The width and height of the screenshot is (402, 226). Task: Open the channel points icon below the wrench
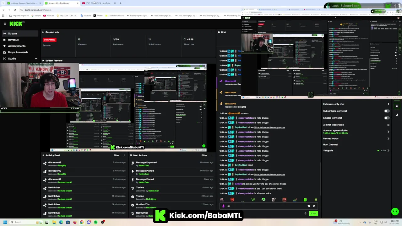pyautogui.click(x=397, y=115)
